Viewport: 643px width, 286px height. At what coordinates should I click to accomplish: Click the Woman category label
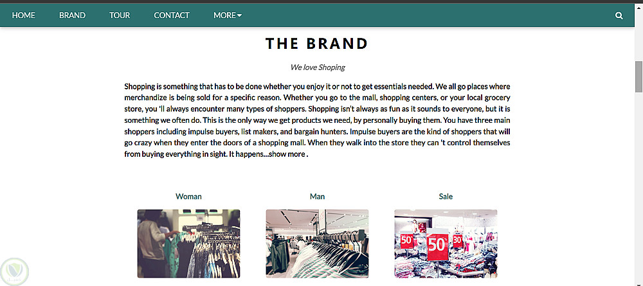pos(188,197)
